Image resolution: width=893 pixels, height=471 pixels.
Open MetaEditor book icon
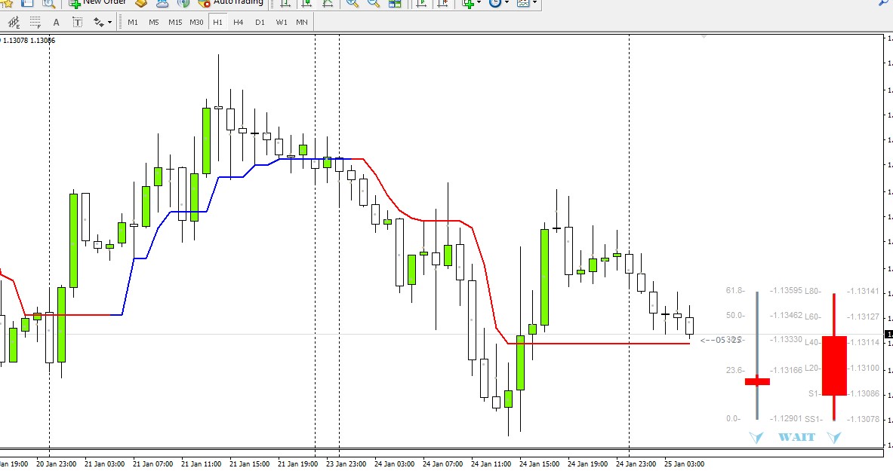140,3
